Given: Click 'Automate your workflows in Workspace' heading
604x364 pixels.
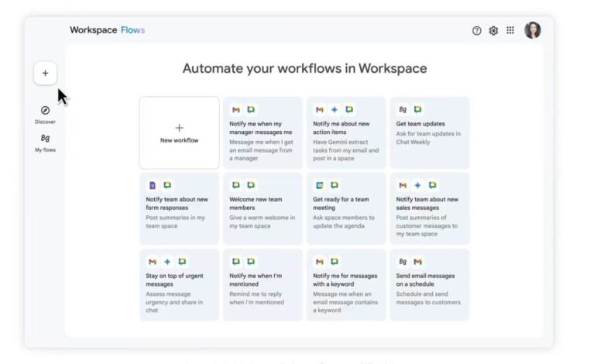Looking at the screenshot, I should (x=304, y=69).
